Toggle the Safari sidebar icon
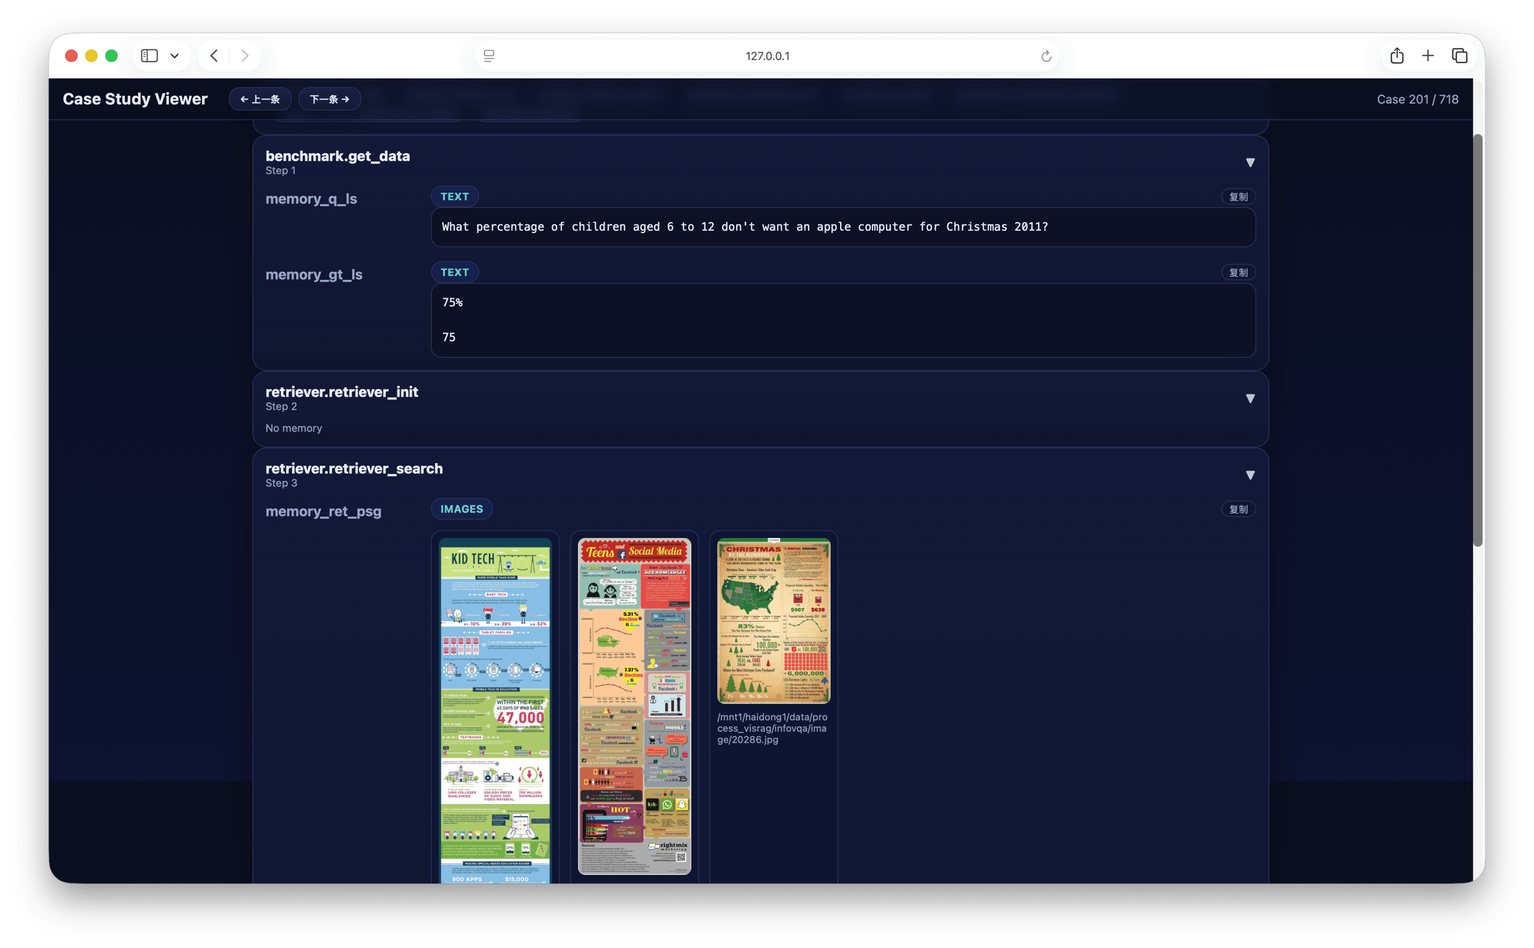Viewport: 1534px width, 948px height. [x=149, y=56]
